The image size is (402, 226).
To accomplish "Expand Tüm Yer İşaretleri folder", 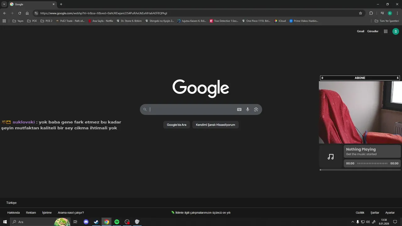I will click(x=387, y=21).
